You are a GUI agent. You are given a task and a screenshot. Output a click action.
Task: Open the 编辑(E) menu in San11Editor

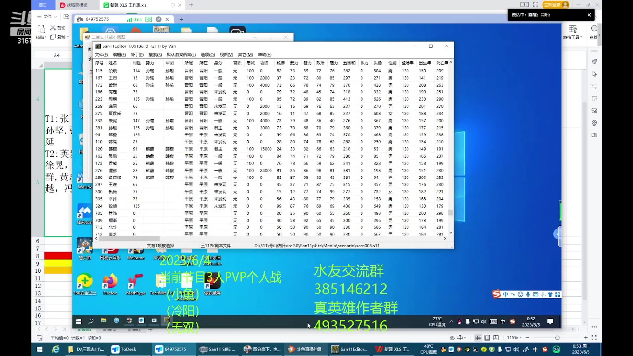[x=119, y=55]
